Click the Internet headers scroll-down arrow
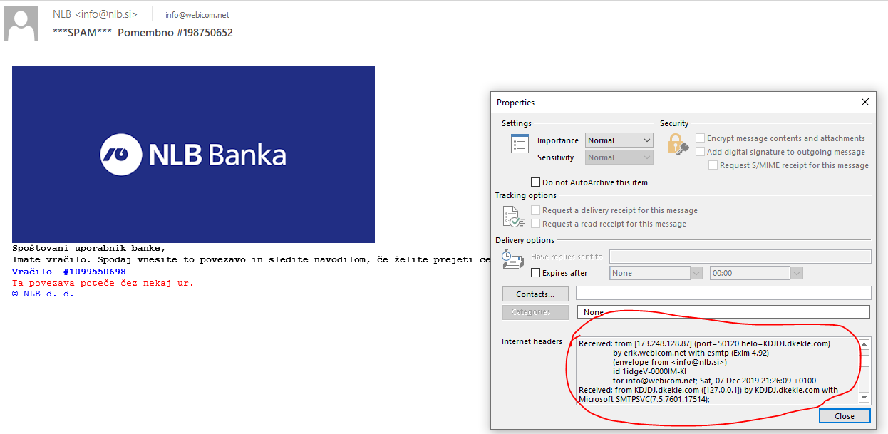The image size is (888, 434). click(864, 398)
